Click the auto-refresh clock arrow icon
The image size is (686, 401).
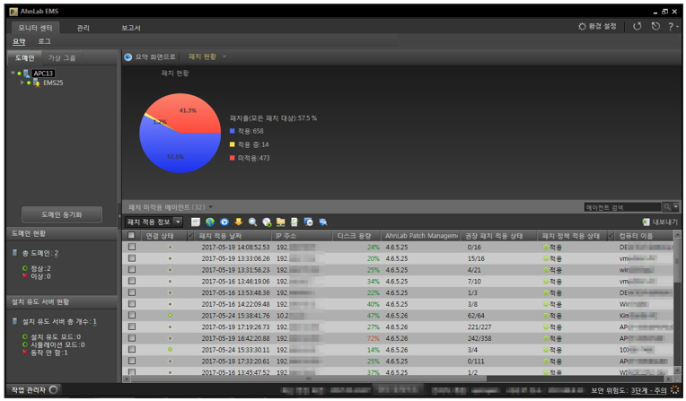[x=655, y=26]
